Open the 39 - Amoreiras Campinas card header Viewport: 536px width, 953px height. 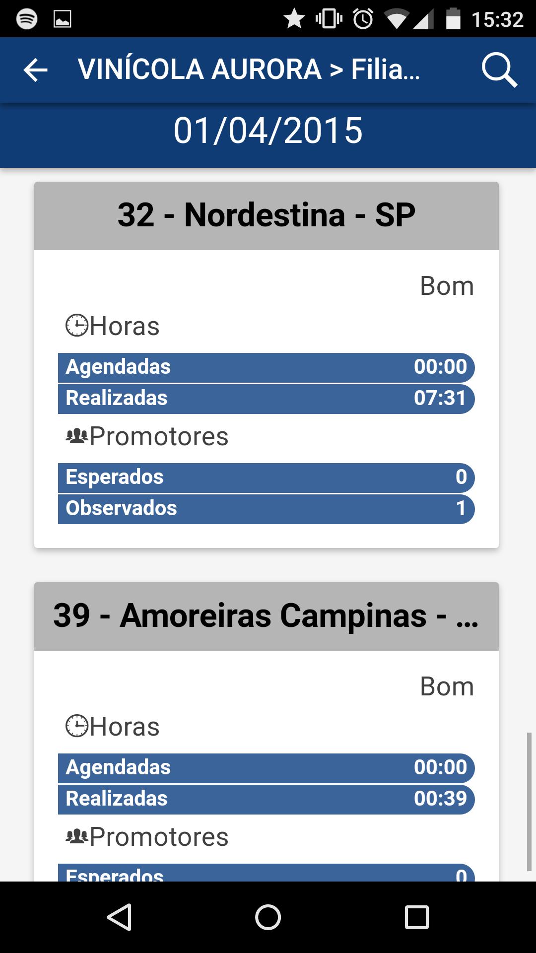267,616
